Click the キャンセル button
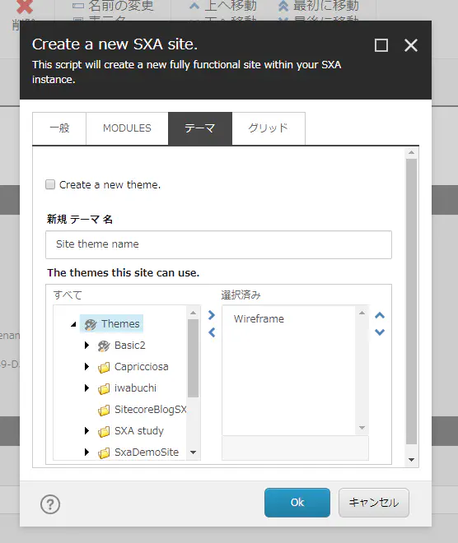Viewport: 458px width, 543px height. (374, 503)
